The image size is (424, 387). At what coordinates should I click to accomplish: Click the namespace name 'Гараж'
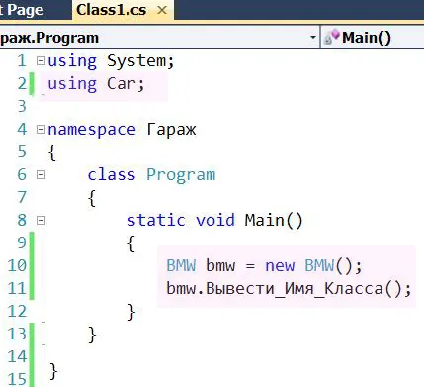[x=171, y=129]
